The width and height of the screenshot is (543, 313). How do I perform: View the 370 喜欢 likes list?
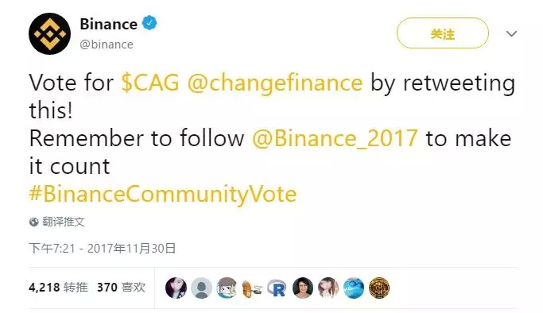[x=121, y=288]
